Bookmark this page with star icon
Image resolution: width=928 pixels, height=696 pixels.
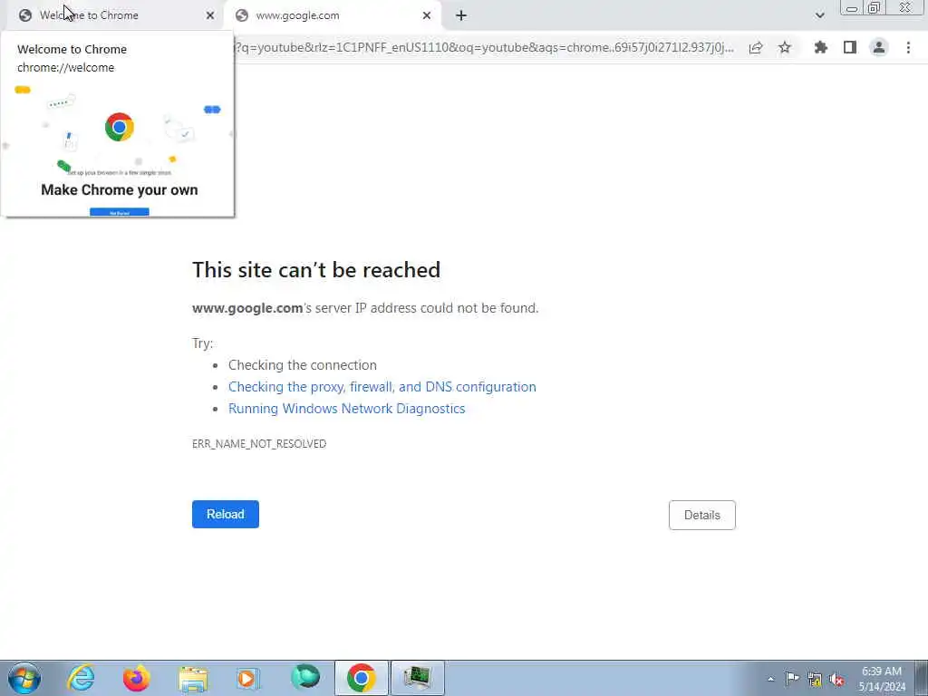pyautogui.click(x=785, y=47)
